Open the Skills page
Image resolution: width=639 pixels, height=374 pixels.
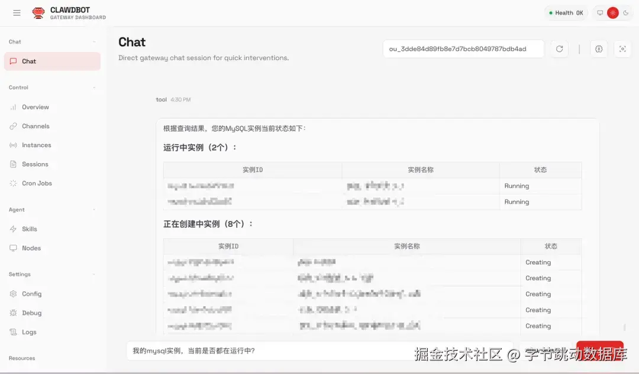(x=52, y=229)
